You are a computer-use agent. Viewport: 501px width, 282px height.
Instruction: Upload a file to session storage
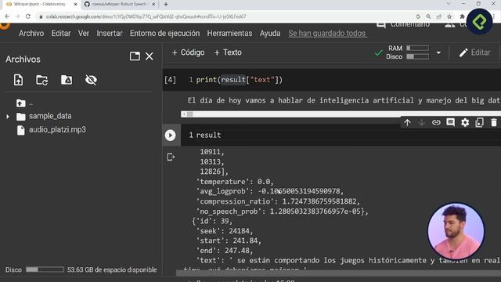pyautogui.click(x=18, y=80)
